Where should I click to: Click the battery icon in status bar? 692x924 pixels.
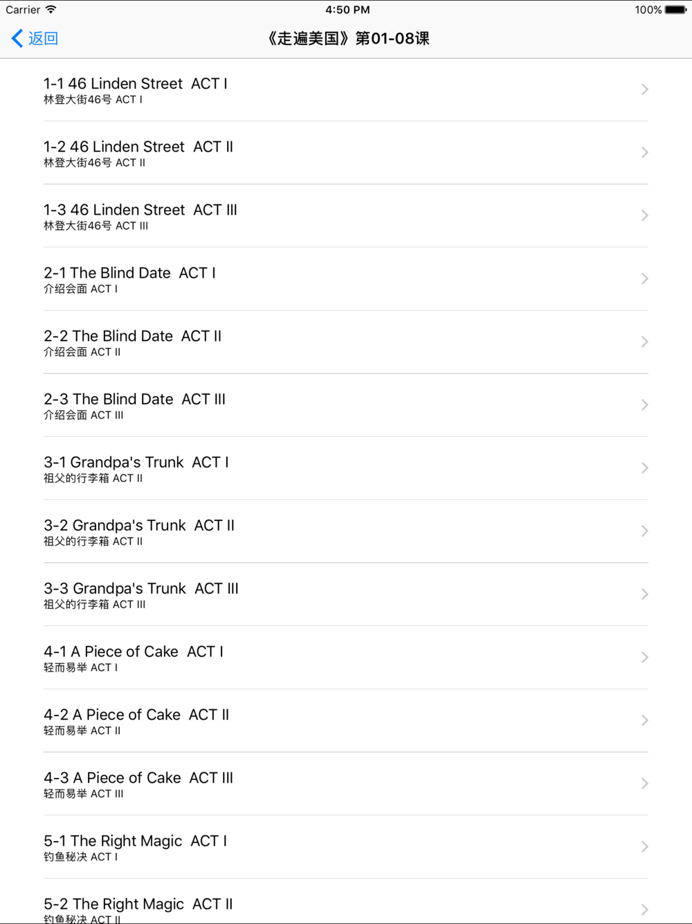pos(675,10)
